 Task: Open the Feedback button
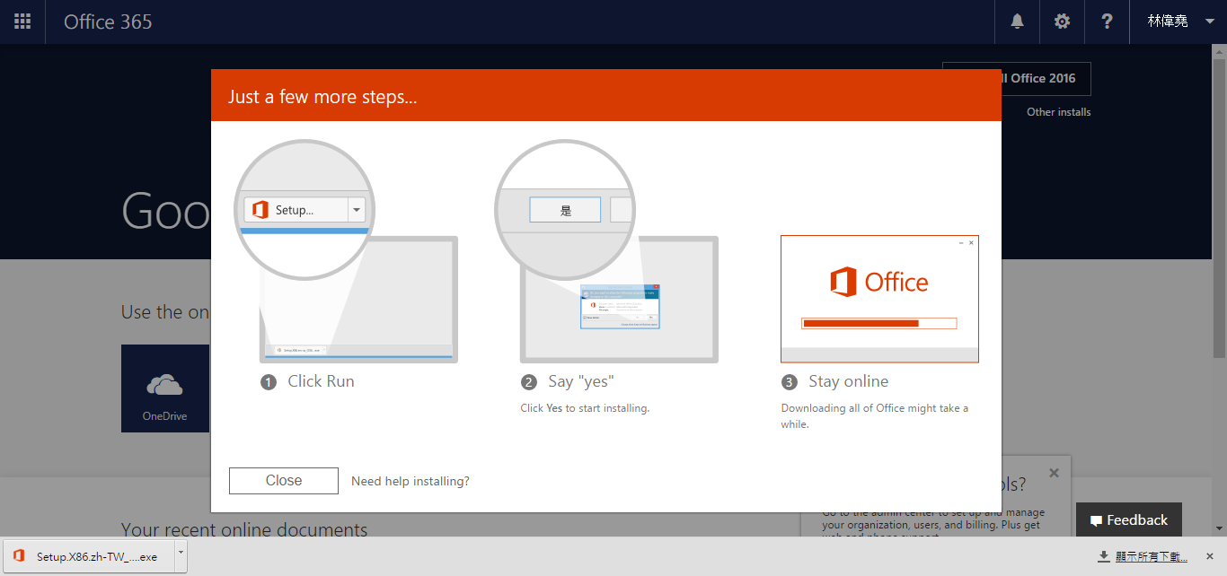pos(1129,520)
